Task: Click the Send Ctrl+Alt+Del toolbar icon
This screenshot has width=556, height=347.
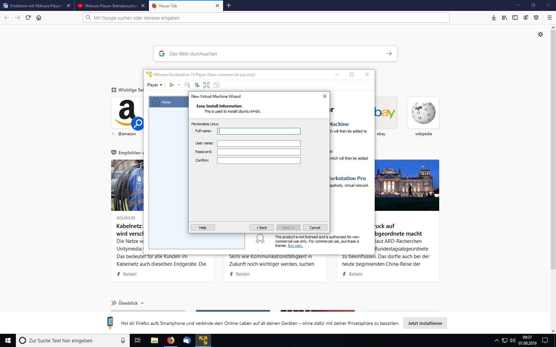Action: [x=187, y=85]
